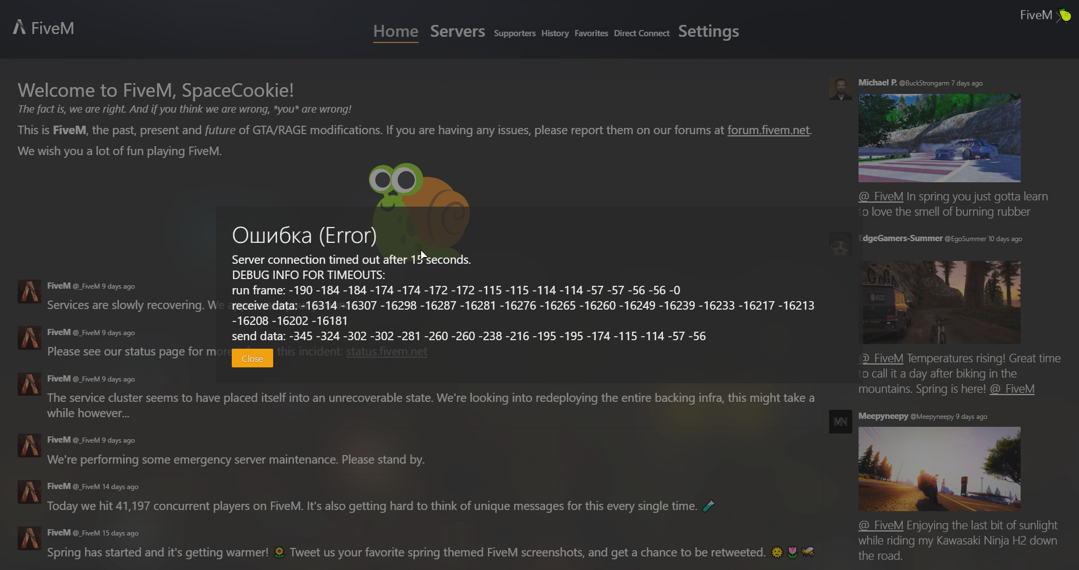Click the snail icon beside the top-right FiveM label
Screen dimensions: 1079x570
point(1064,15)
